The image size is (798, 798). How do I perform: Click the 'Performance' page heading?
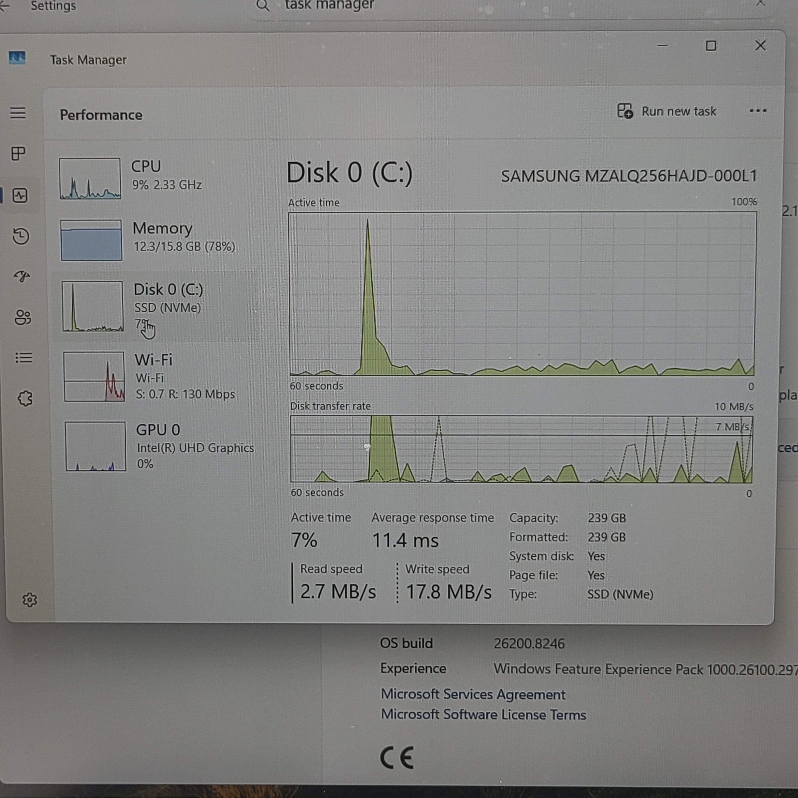pos(101,115)
